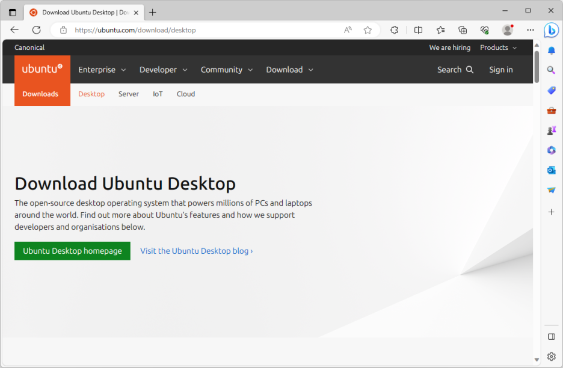Expand the Community dropdown menu
Screen dimensions: 563x368
pos(227,70)
